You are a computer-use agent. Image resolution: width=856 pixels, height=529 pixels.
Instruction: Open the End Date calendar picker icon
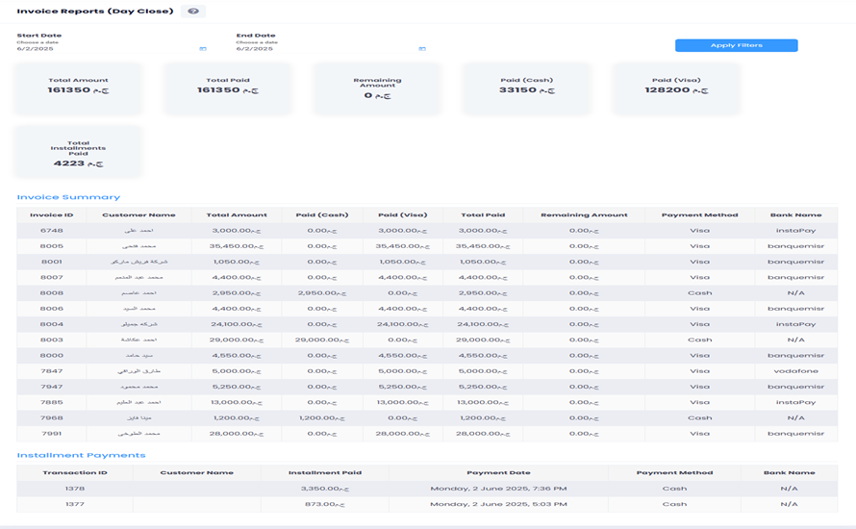click(422, 49)
